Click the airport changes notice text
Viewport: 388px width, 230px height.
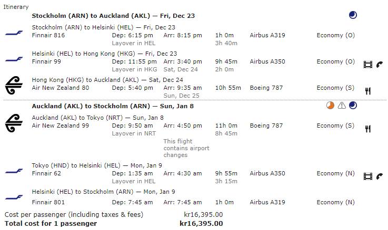186,148
